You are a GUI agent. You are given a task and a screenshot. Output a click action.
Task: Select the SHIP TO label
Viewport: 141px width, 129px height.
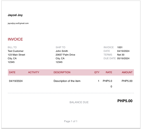[x=60, y=47]
